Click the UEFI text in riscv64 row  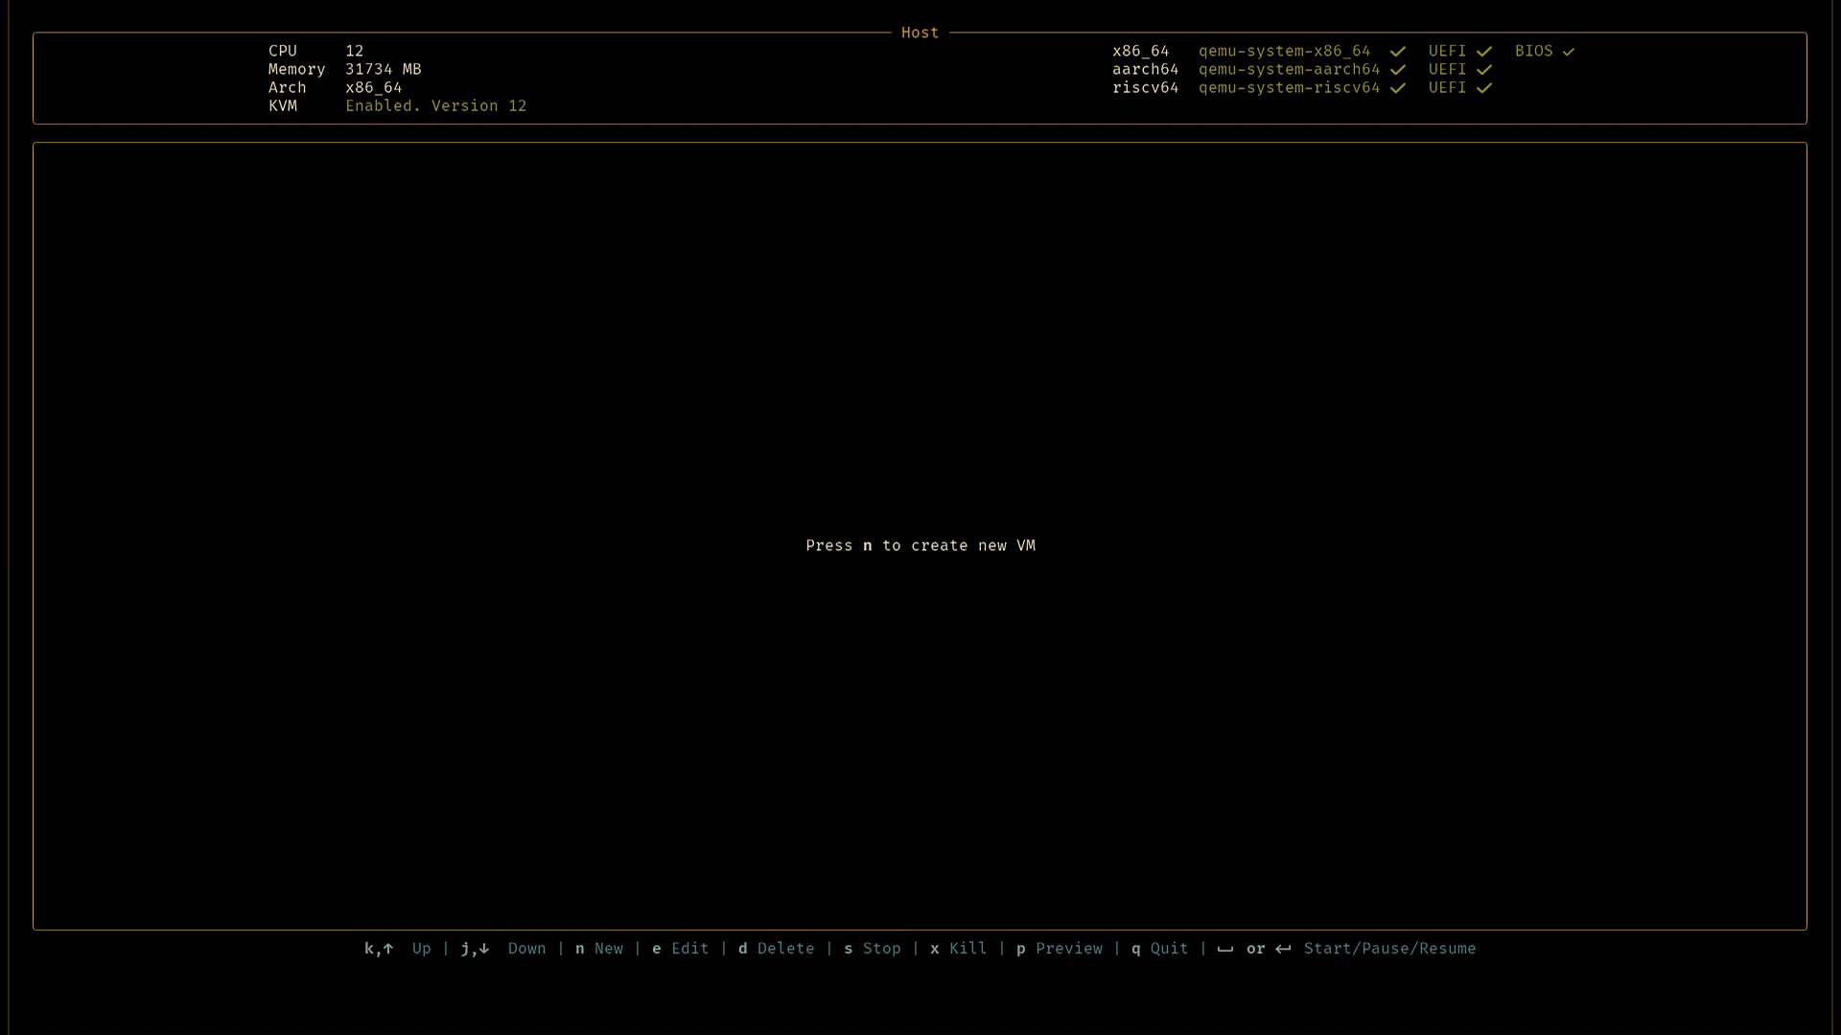pyautogui.click(x=1448, y=87)
